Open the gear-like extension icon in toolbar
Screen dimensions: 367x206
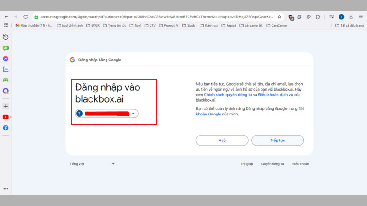point(309,17)
